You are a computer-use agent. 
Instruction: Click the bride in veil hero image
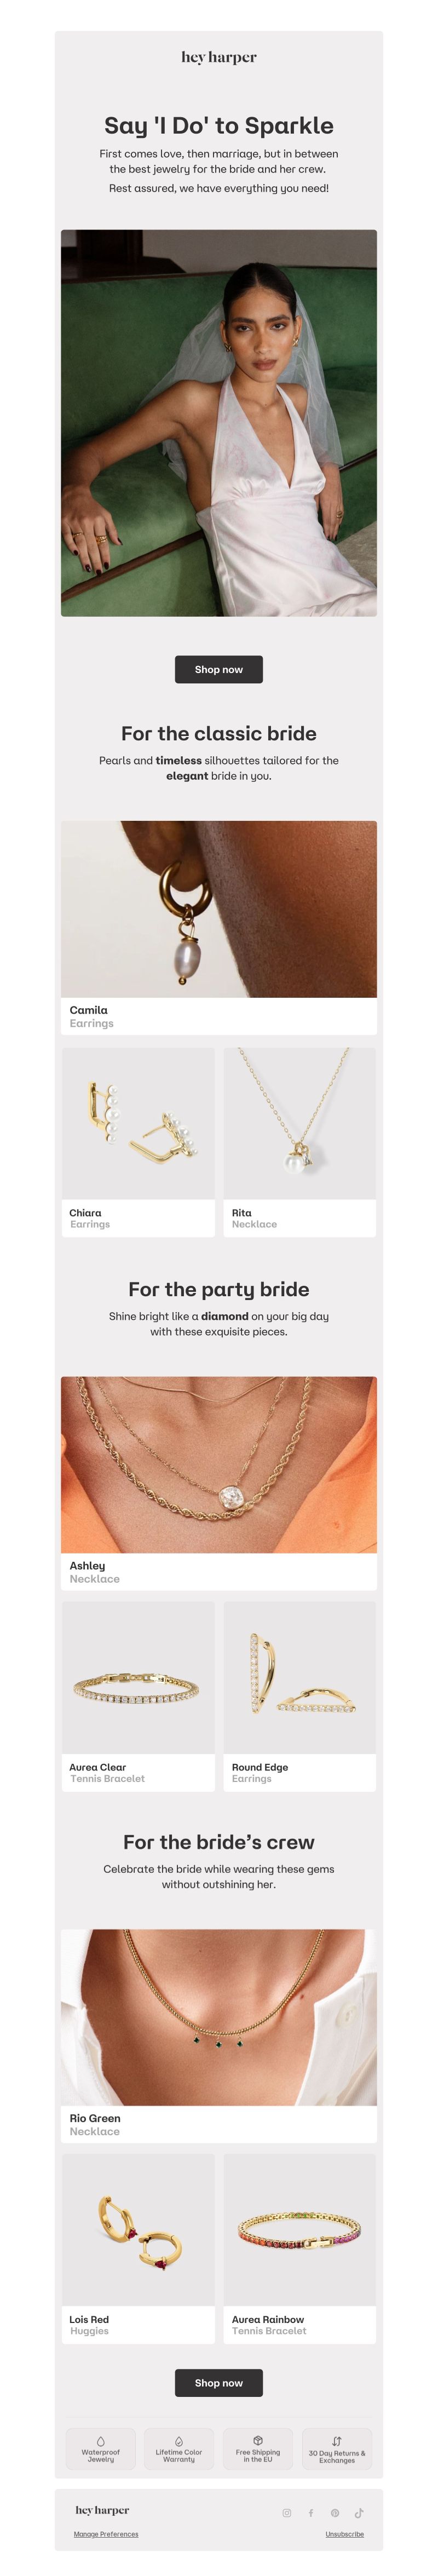(219, 422)
